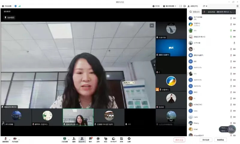Select the highlighted speaker thumbnail in bottom strip
240x144 pixels.
(78, 117)
